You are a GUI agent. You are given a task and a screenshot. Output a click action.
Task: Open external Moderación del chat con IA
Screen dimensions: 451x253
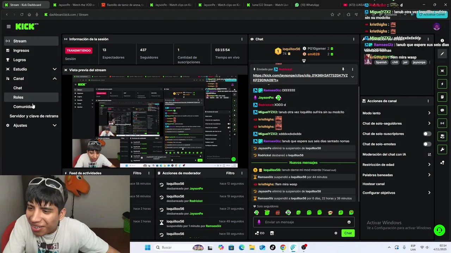(x=429, y=154)
